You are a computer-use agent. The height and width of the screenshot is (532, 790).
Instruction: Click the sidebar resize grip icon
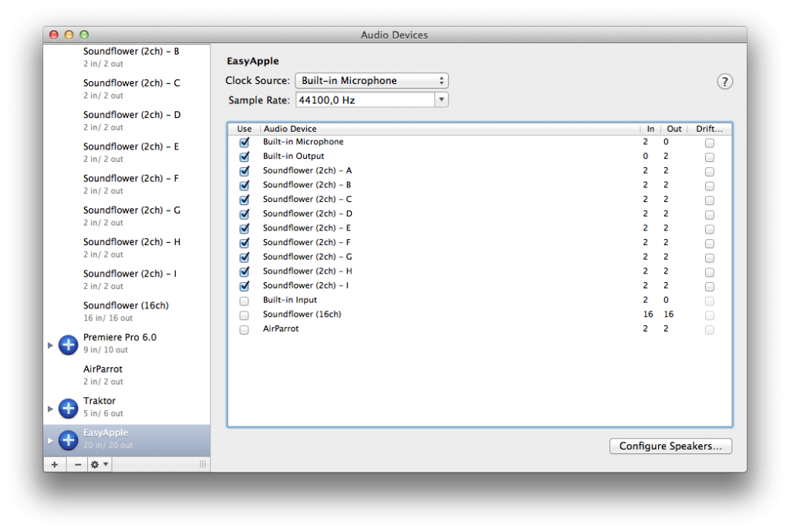pyautogui.click(x=201, y=464)
